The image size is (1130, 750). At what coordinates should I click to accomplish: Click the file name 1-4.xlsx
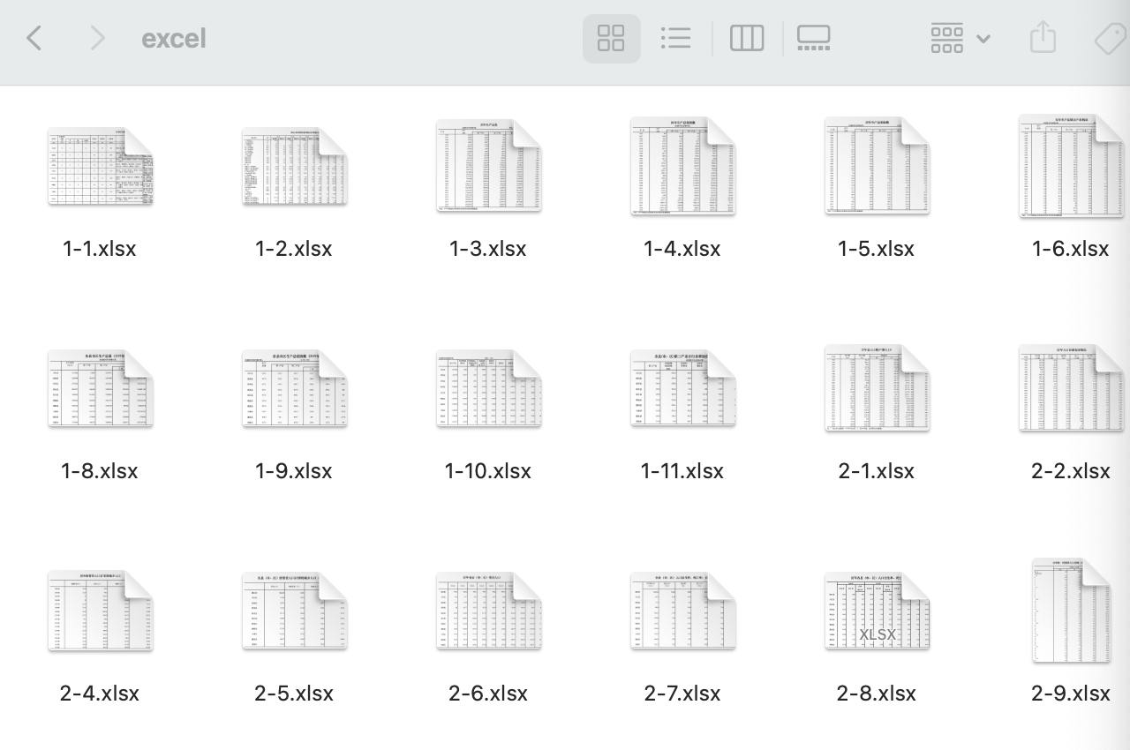coord(682,249)
